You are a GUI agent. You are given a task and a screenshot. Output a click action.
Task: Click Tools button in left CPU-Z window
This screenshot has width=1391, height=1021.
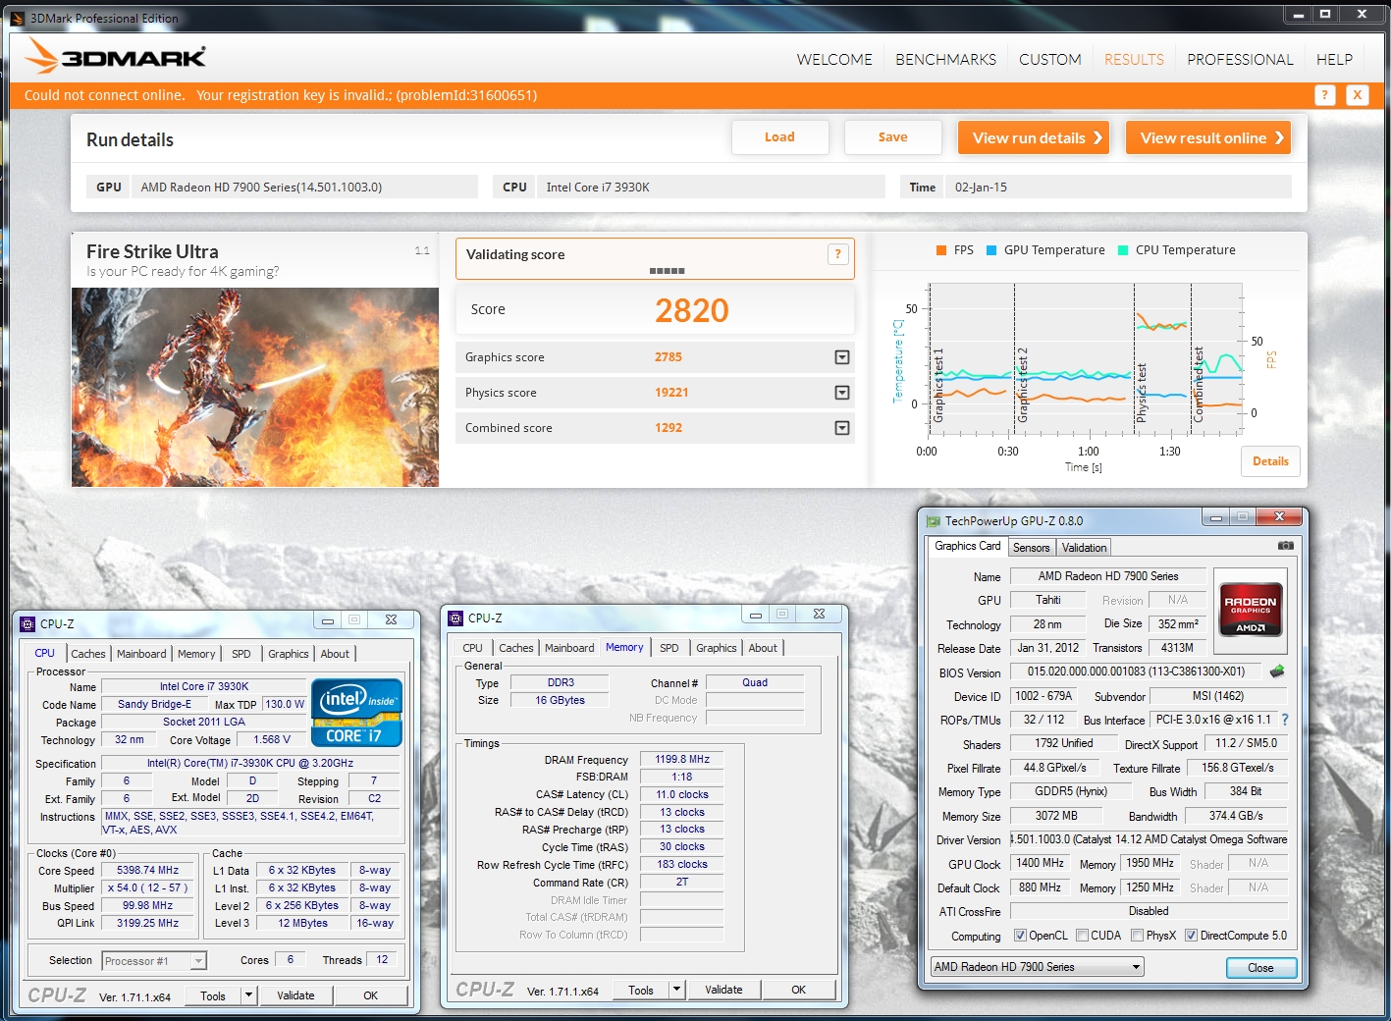pyautogui.click(x=213, y=995)
